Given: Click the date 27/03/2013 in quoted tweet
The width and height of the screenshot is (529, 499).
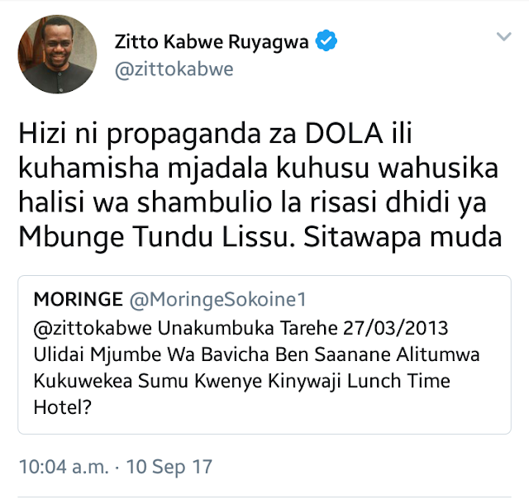Looking at the screenshot, I should [396, 328].
